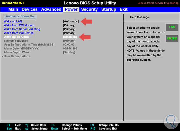This screenshot has width=180, height=131.
Task: Switch to the Devices tab
Action: click(30, 9)
